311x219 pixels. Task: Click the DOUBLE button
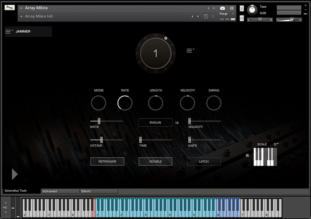pyautogui.click(x=155, y=162)
